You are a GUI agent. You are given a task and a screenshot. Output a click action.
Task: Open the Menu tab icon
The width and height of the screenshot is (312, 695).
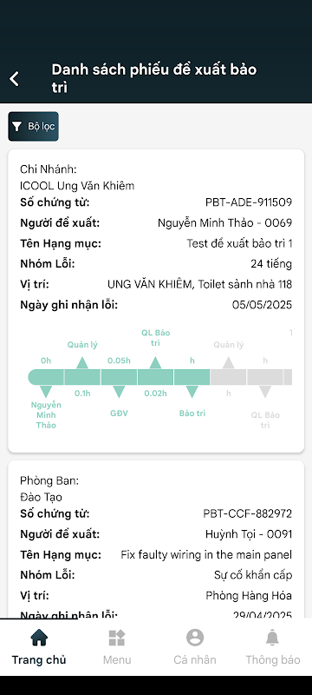click(117, 638)
